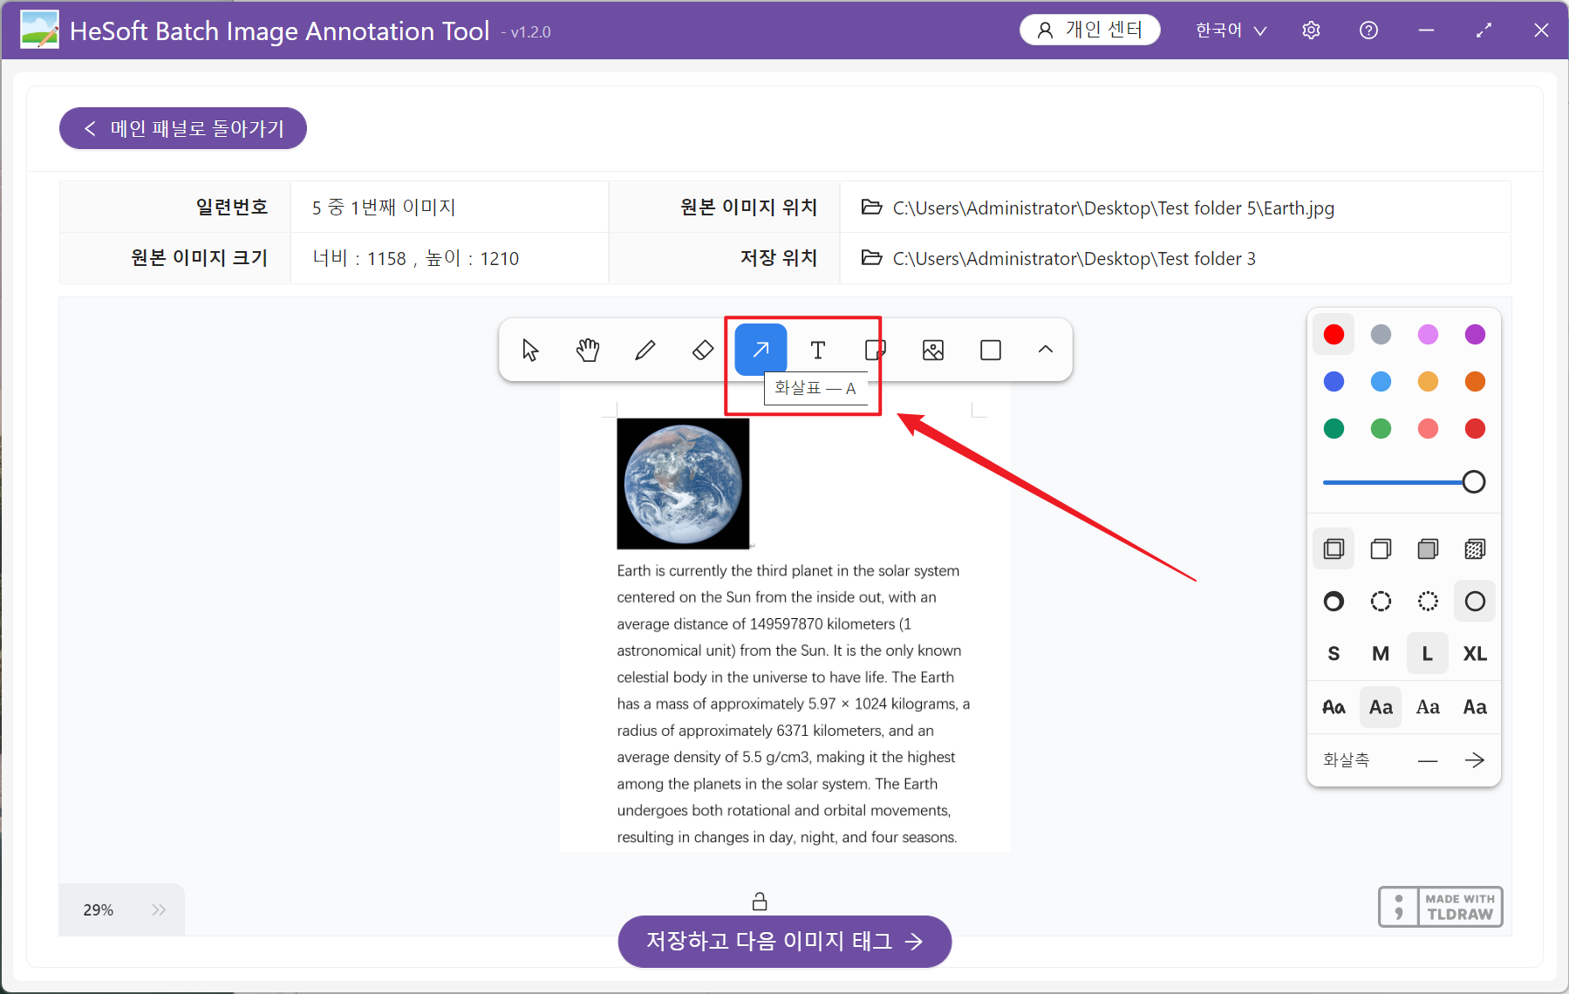Viewport: 1569px width, 994px height.
Task: Click the 29% zoom level
Action: click(x=99, y=909)
